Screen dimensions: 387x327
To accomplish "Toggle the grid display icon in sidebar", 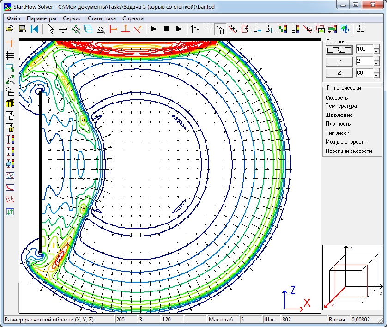I will tap(10, 55).
